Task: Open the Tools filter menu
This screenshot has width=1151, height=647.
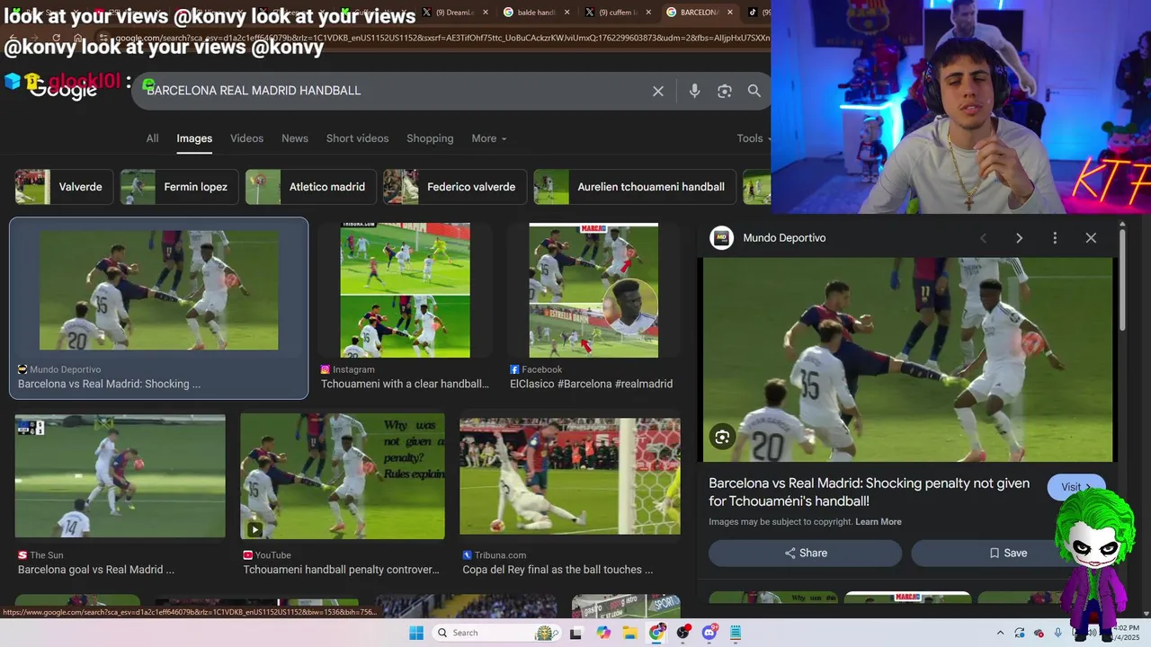Action: (752, 138)
